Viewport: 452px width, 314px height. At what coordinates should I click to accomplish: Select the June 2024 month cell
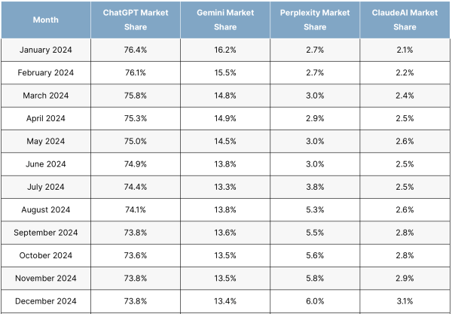45,164
